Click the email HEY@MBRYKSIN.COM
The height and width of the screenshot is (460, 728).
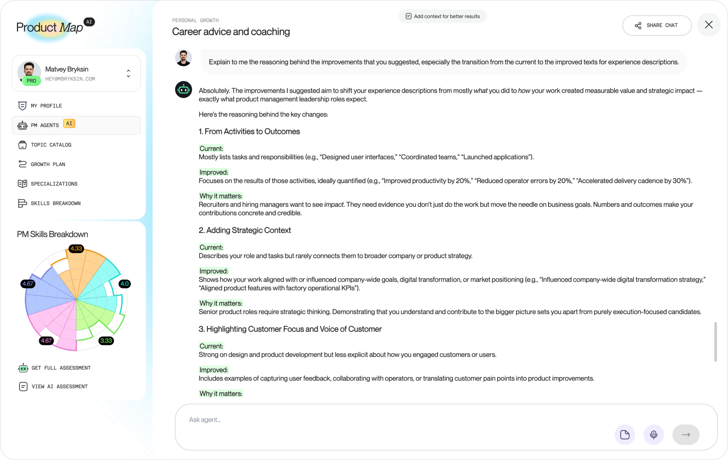pos(70,79)
